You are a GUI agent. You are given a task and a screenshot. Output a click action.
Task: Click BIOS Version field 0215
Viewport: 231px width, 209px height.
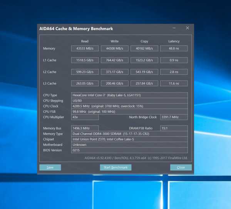coord(129,150)
